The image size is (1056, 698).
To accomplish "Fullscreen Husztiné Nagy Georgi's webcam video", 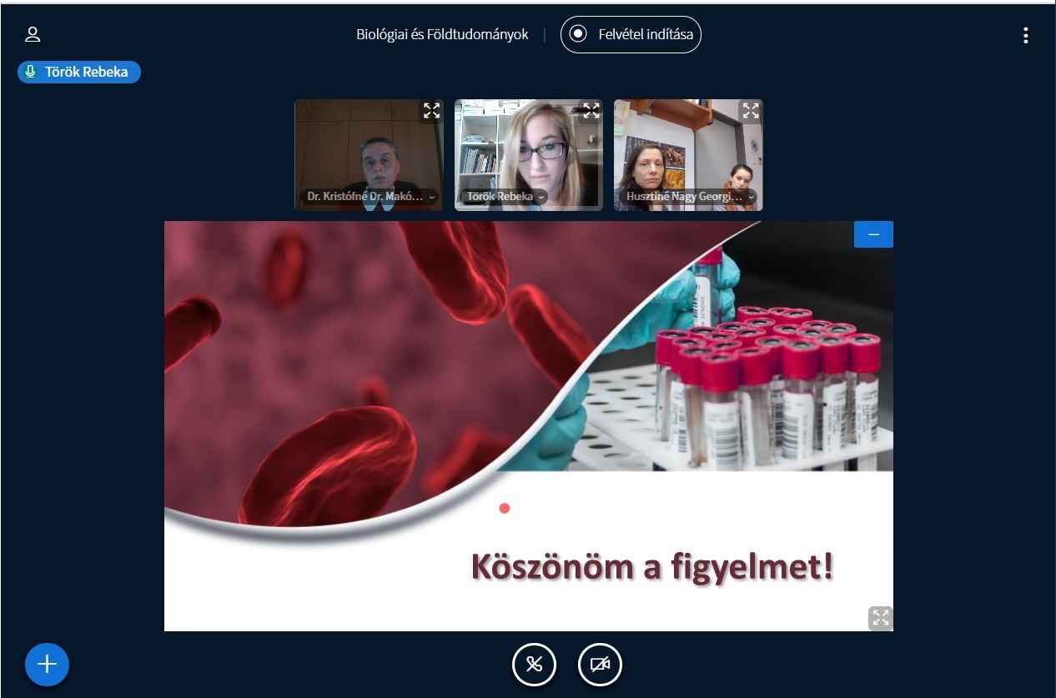I will tap(751, 111).
